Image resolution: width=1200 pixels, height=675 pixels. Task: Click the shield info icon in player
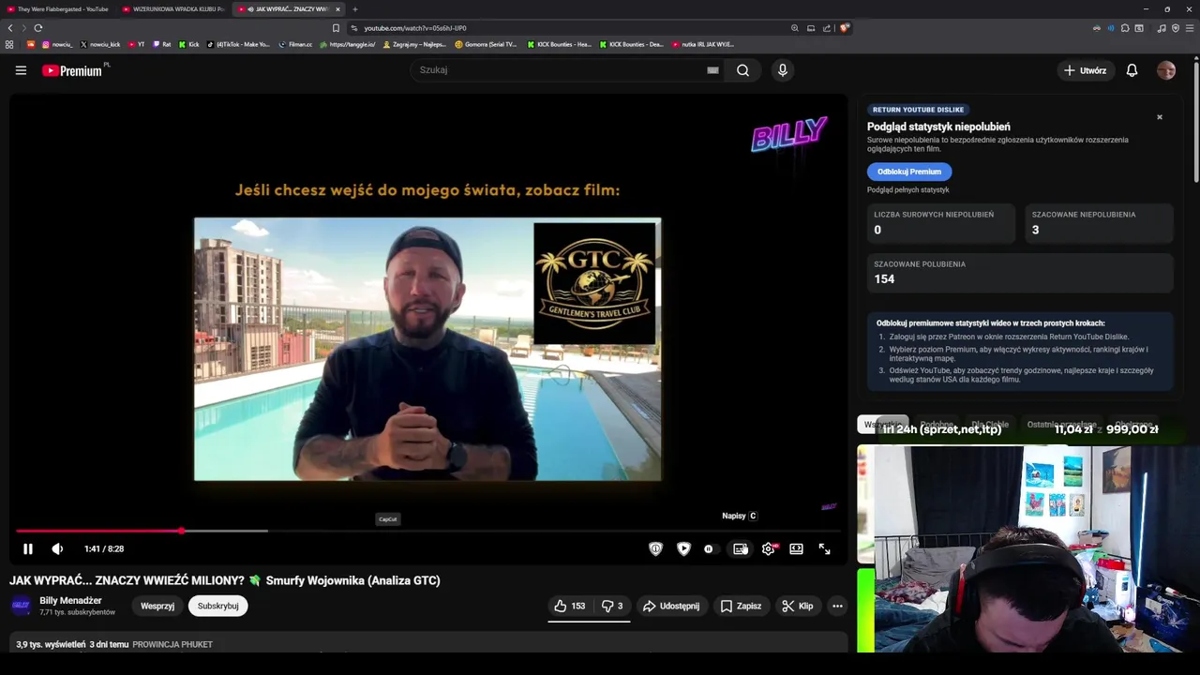[655, 549]
